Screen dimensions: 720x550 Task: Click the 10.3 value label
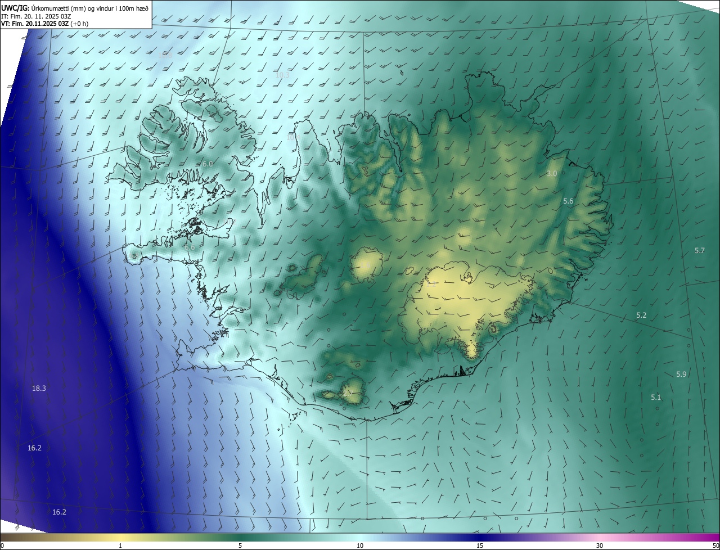pyautogui.click(x=282, y=75)
